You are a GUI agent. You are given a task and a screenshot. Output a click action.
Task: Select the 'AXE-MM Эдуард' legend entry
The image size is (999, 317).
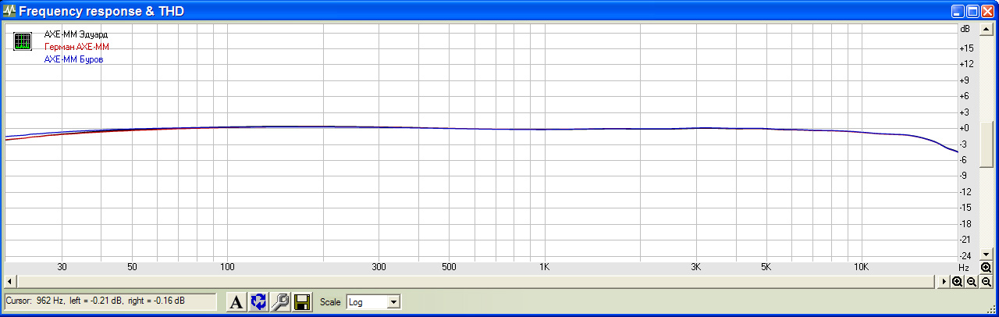click(76, 35)
